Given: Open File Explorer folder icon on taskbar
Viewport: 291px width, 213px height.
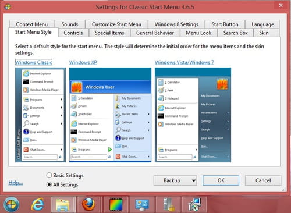Looking at the screenshot, I should pyautogui.click(x=62, y=205).
